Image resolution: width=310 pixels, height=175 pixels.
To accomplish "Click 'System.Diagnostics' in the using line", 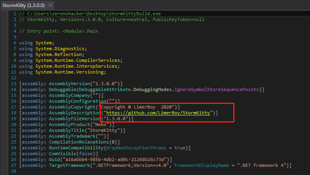I will click(60, 49).
